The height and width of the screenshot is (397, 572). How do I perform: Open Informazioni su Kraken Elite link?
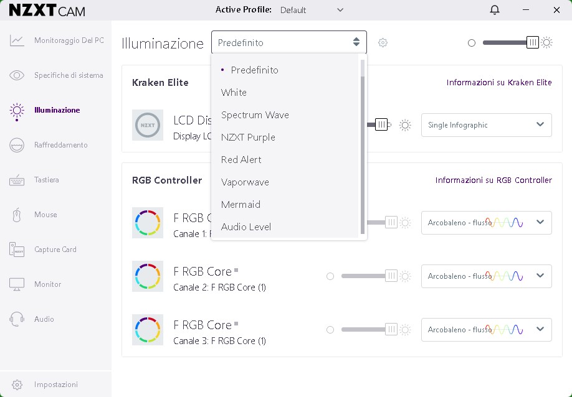498,83
